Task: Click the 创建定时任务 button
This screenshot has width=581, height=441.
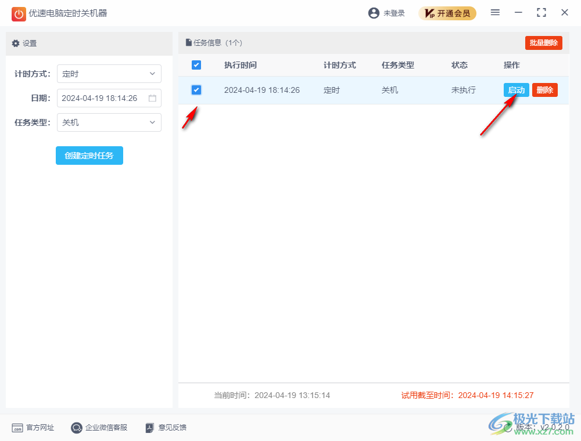Action: coord(89,156)
